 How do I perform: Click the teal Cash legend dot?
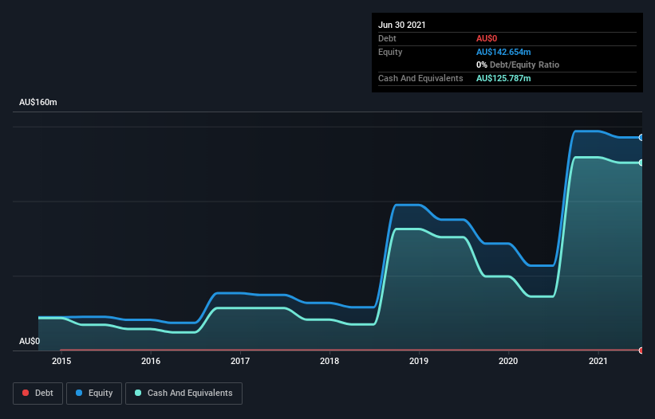pyautogui.click(x=138, y=393)
